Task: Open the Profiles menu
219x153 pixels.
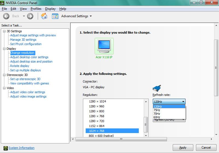Action: point(36,9)
